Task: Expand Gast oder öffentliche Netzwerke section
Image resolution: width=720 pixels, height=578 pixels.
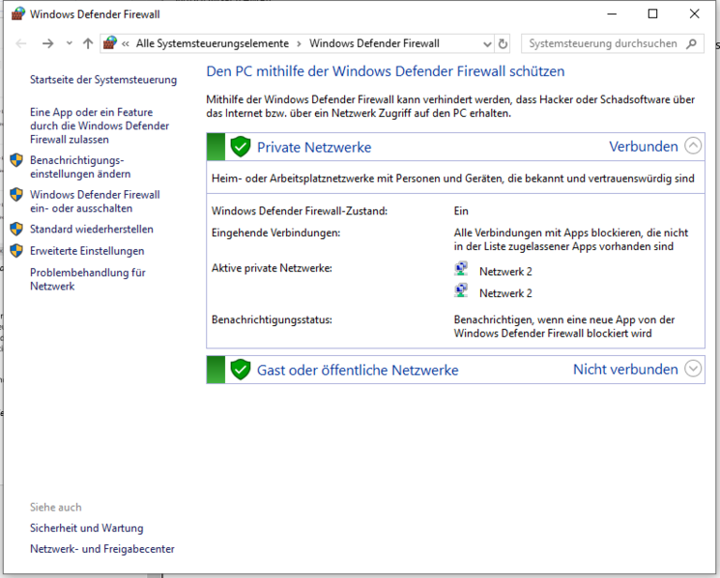Action: pos(693,368)
